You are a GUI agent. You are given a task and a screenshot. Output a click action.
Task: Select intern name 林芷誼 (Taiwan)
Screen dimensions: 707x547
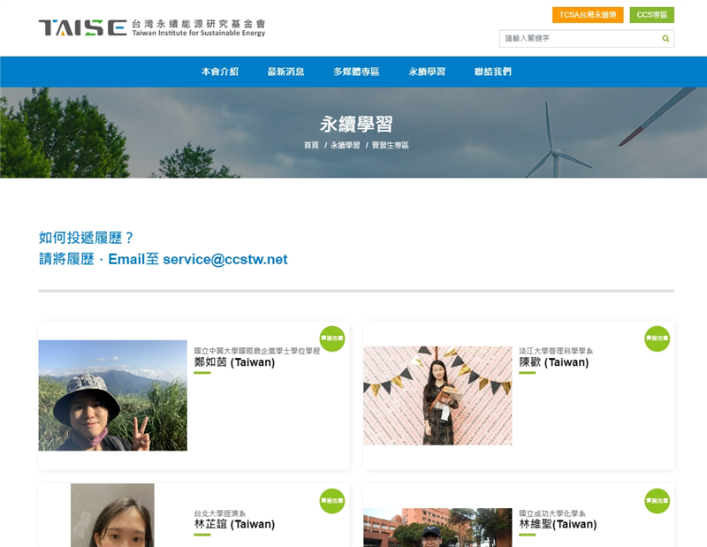click(x=234, y=524)
